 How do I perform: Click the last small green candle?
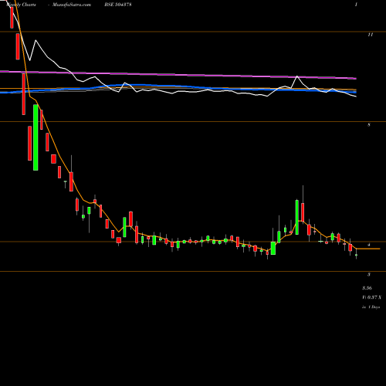[357, 256]
